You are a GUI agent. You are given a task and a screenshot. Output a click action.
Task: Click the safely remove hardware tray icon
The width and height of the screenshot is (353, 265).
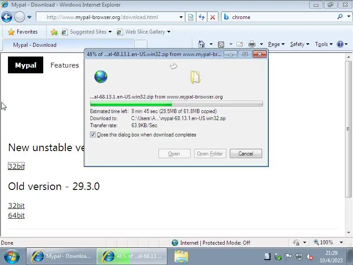pyautogui.click(x=278, y=257)
